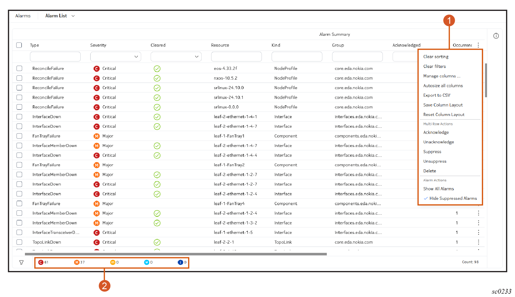Open the table settings kebab menu in header
Screen dimensions: 515x297
pos(478,45)
